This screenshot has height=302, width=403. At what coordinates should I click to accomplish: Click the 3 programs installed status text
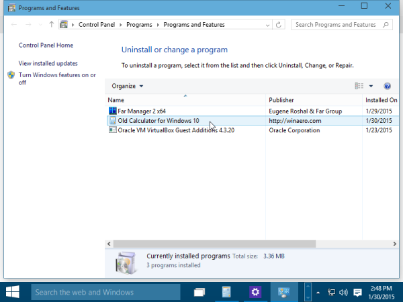[173, 265]
